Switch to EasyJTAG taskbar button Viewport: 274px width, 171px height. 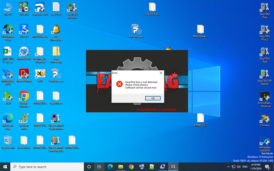[x=173, y=167]
